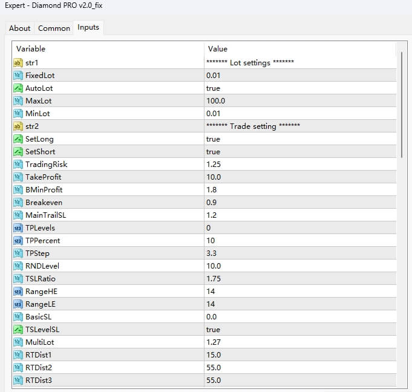
Task: Edit the RangeHE value 14
Action: pos(211,292)
